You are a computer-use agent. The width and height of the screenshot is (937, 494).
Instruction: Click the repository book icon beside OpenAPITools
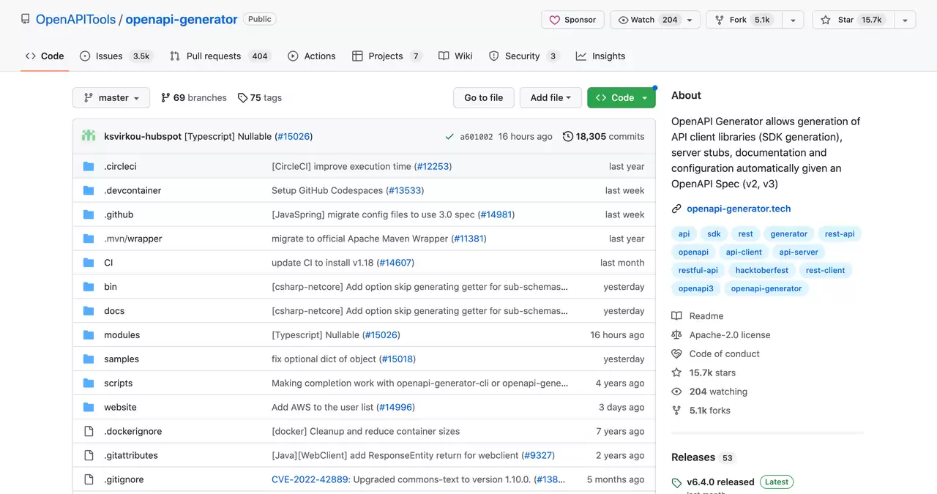(26, 20)
